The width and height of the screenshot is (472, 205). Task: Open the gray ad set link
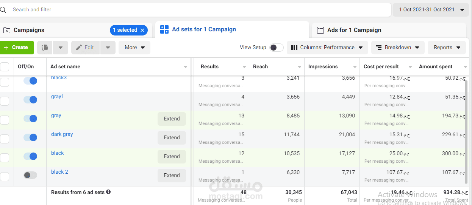pos(56,116)
